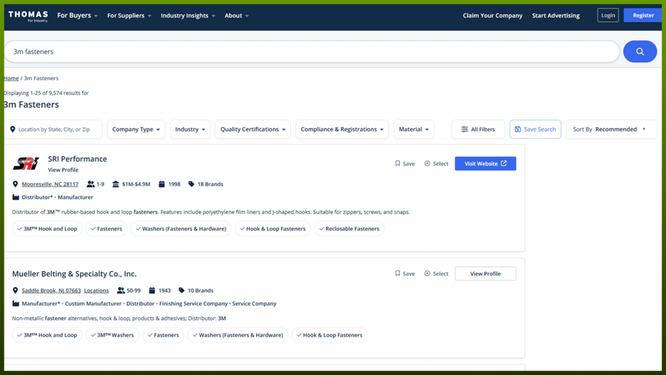The width and height of the screenshot is (666, 375).
Task: Expand the Quality Certifications filter dropdown
Action: coord(253,130)
